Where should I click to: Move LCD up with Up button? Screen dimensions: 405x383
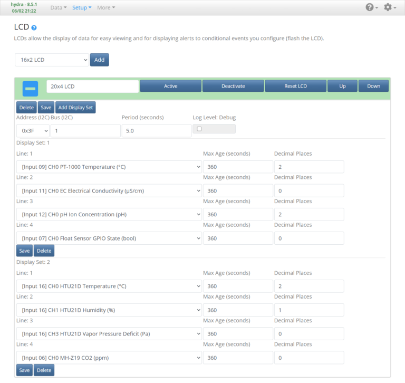point(342,86)
